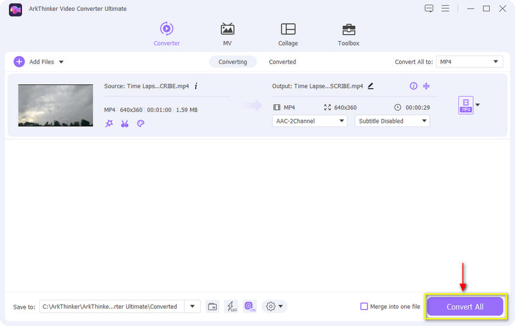Click the cloudy sky video thumbnail

(55, 105)
